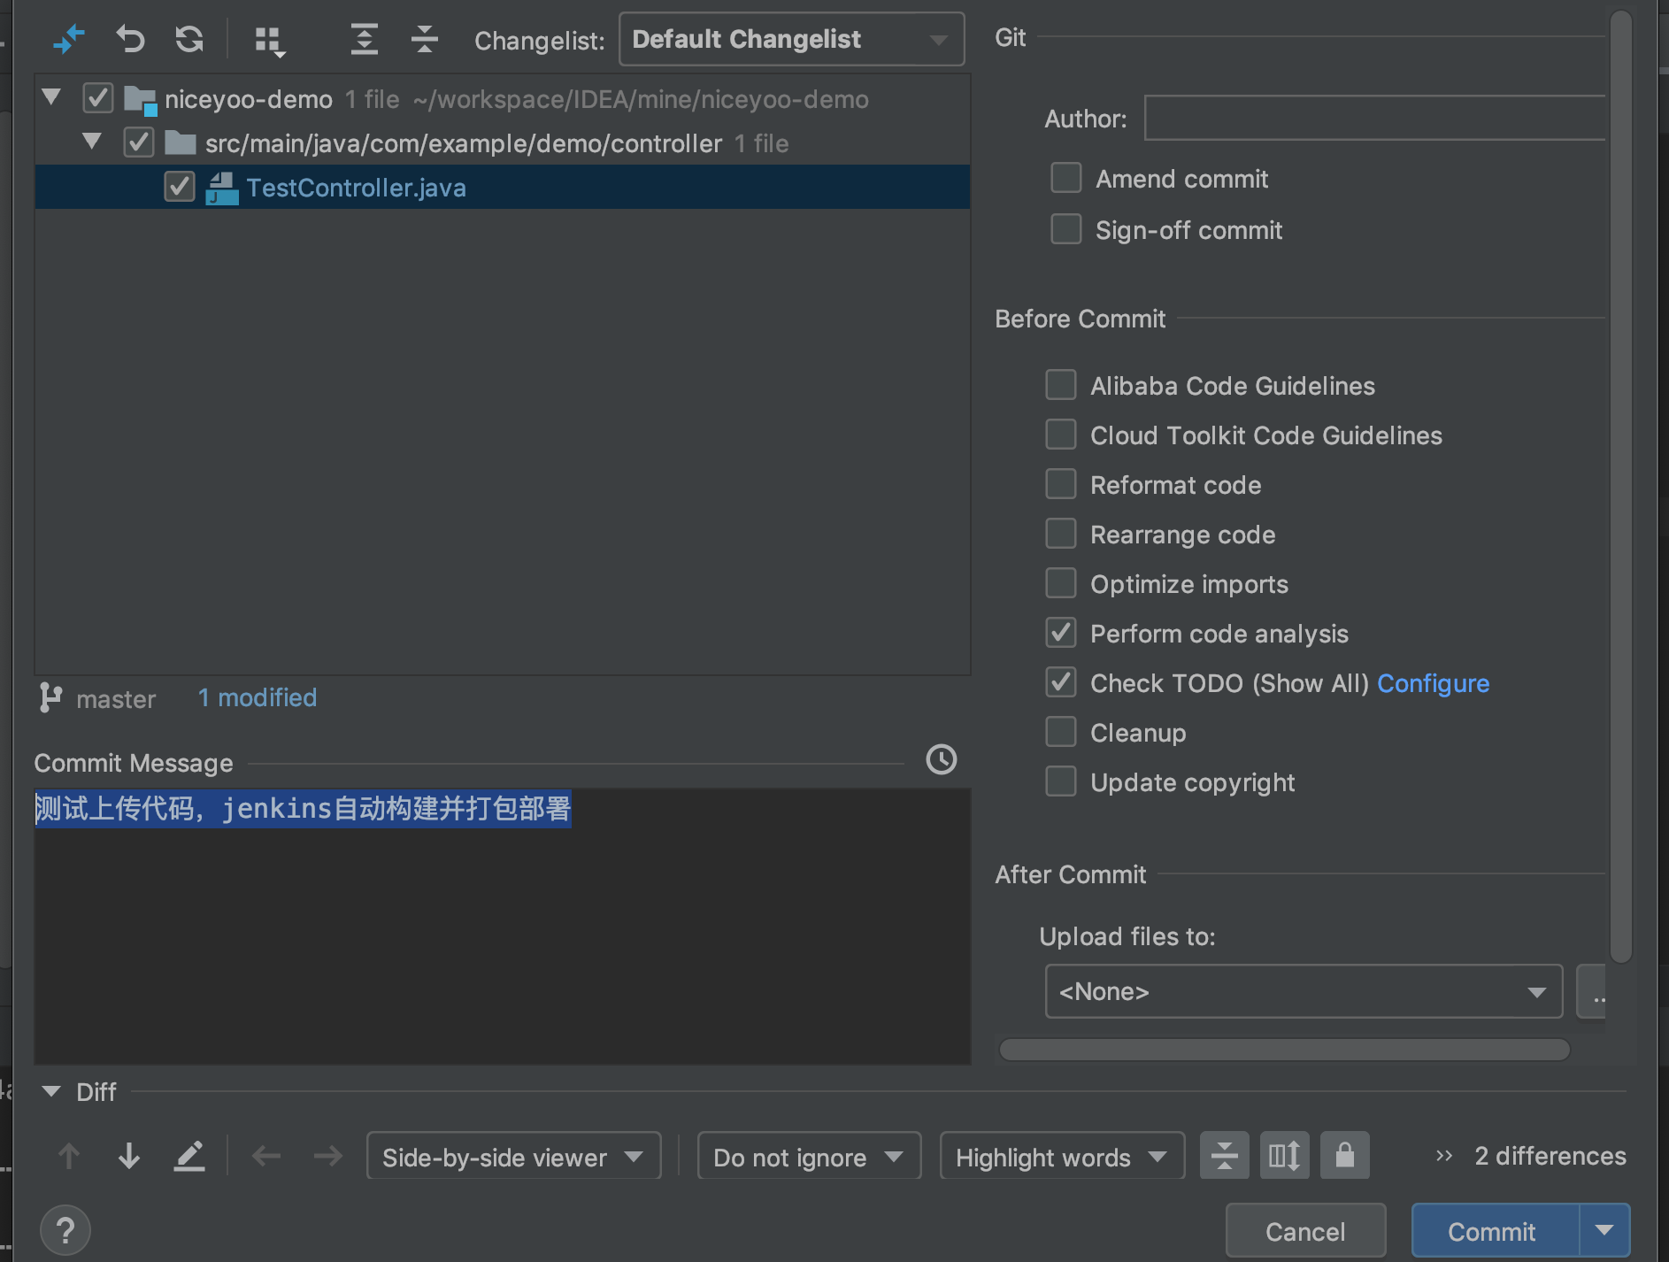1669x1262 pixels.
Task: Open the Configure link for TODO check
Action: (1434, 683)
